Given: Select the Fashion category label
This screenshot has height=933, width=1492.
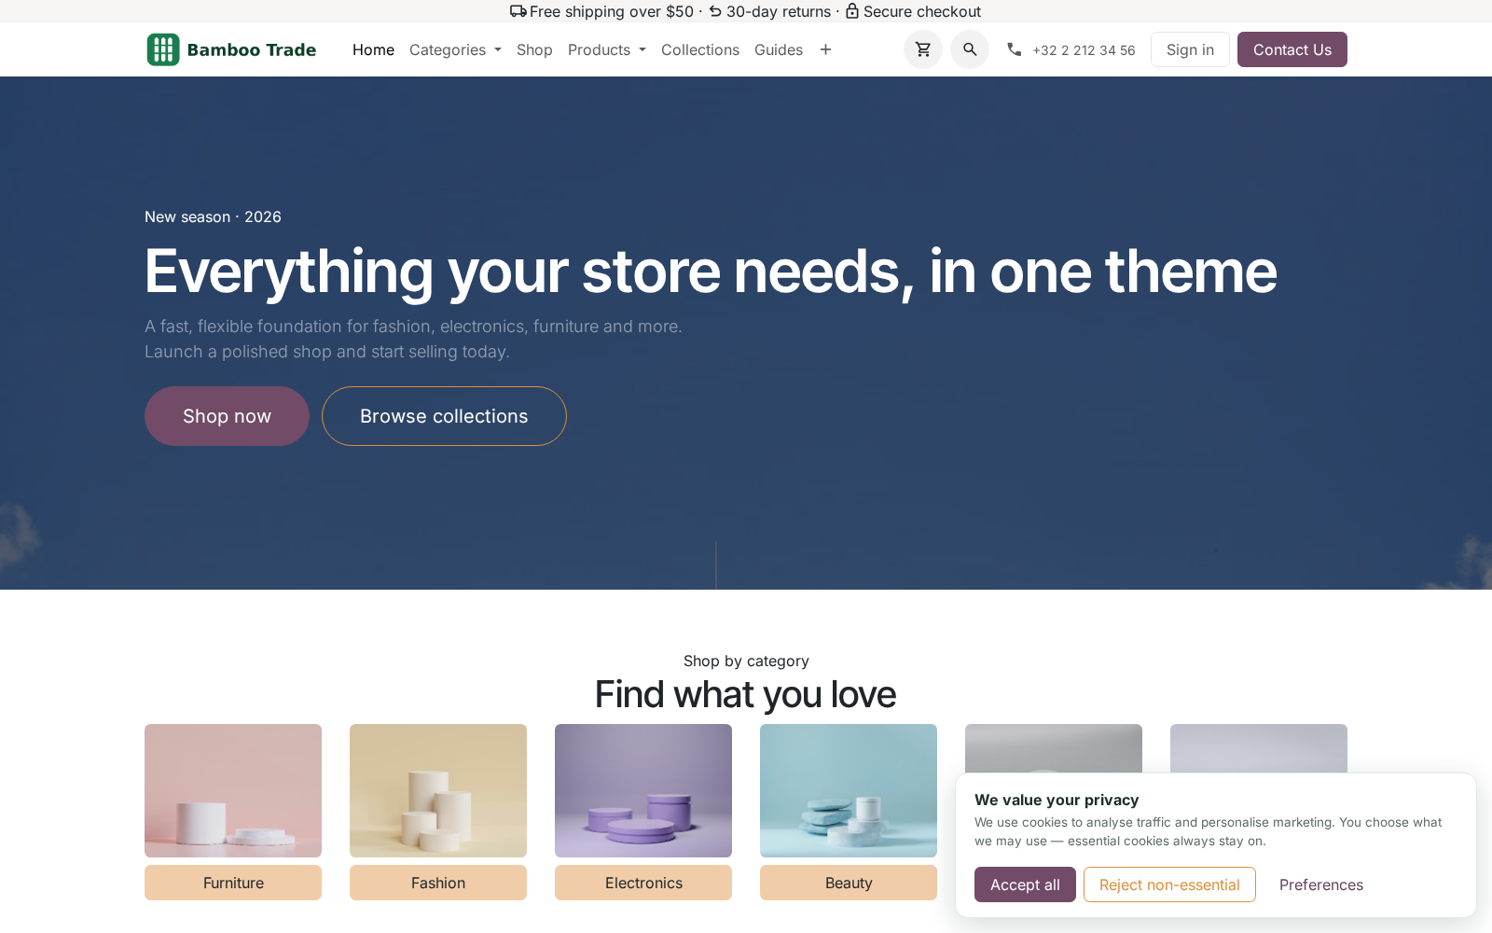Looking at the screenshot, I should pos(438,883).
